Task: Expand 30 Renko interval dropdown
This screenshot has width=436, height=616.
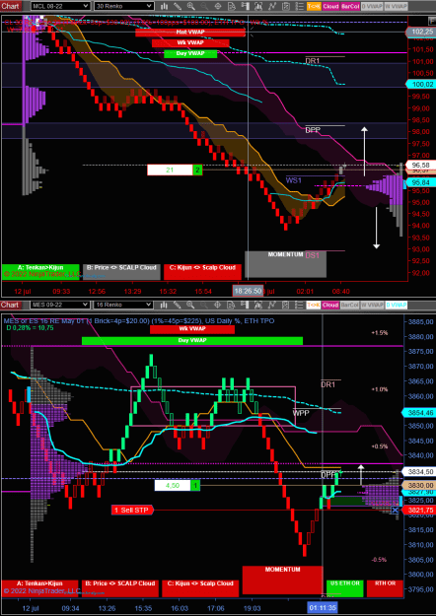Action: click(123, 6)
